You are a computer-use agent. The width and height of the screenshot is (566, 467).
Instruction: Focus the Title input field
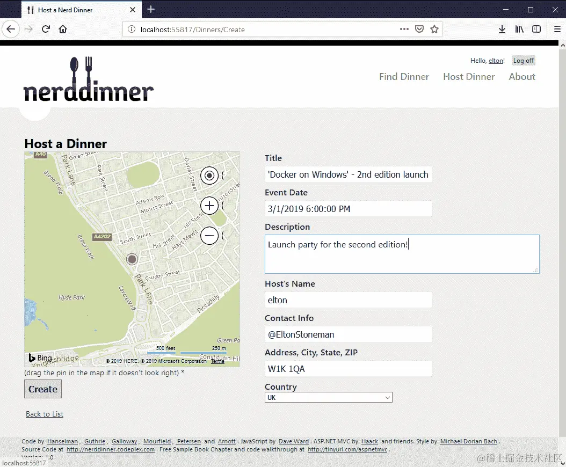(348, 174)
